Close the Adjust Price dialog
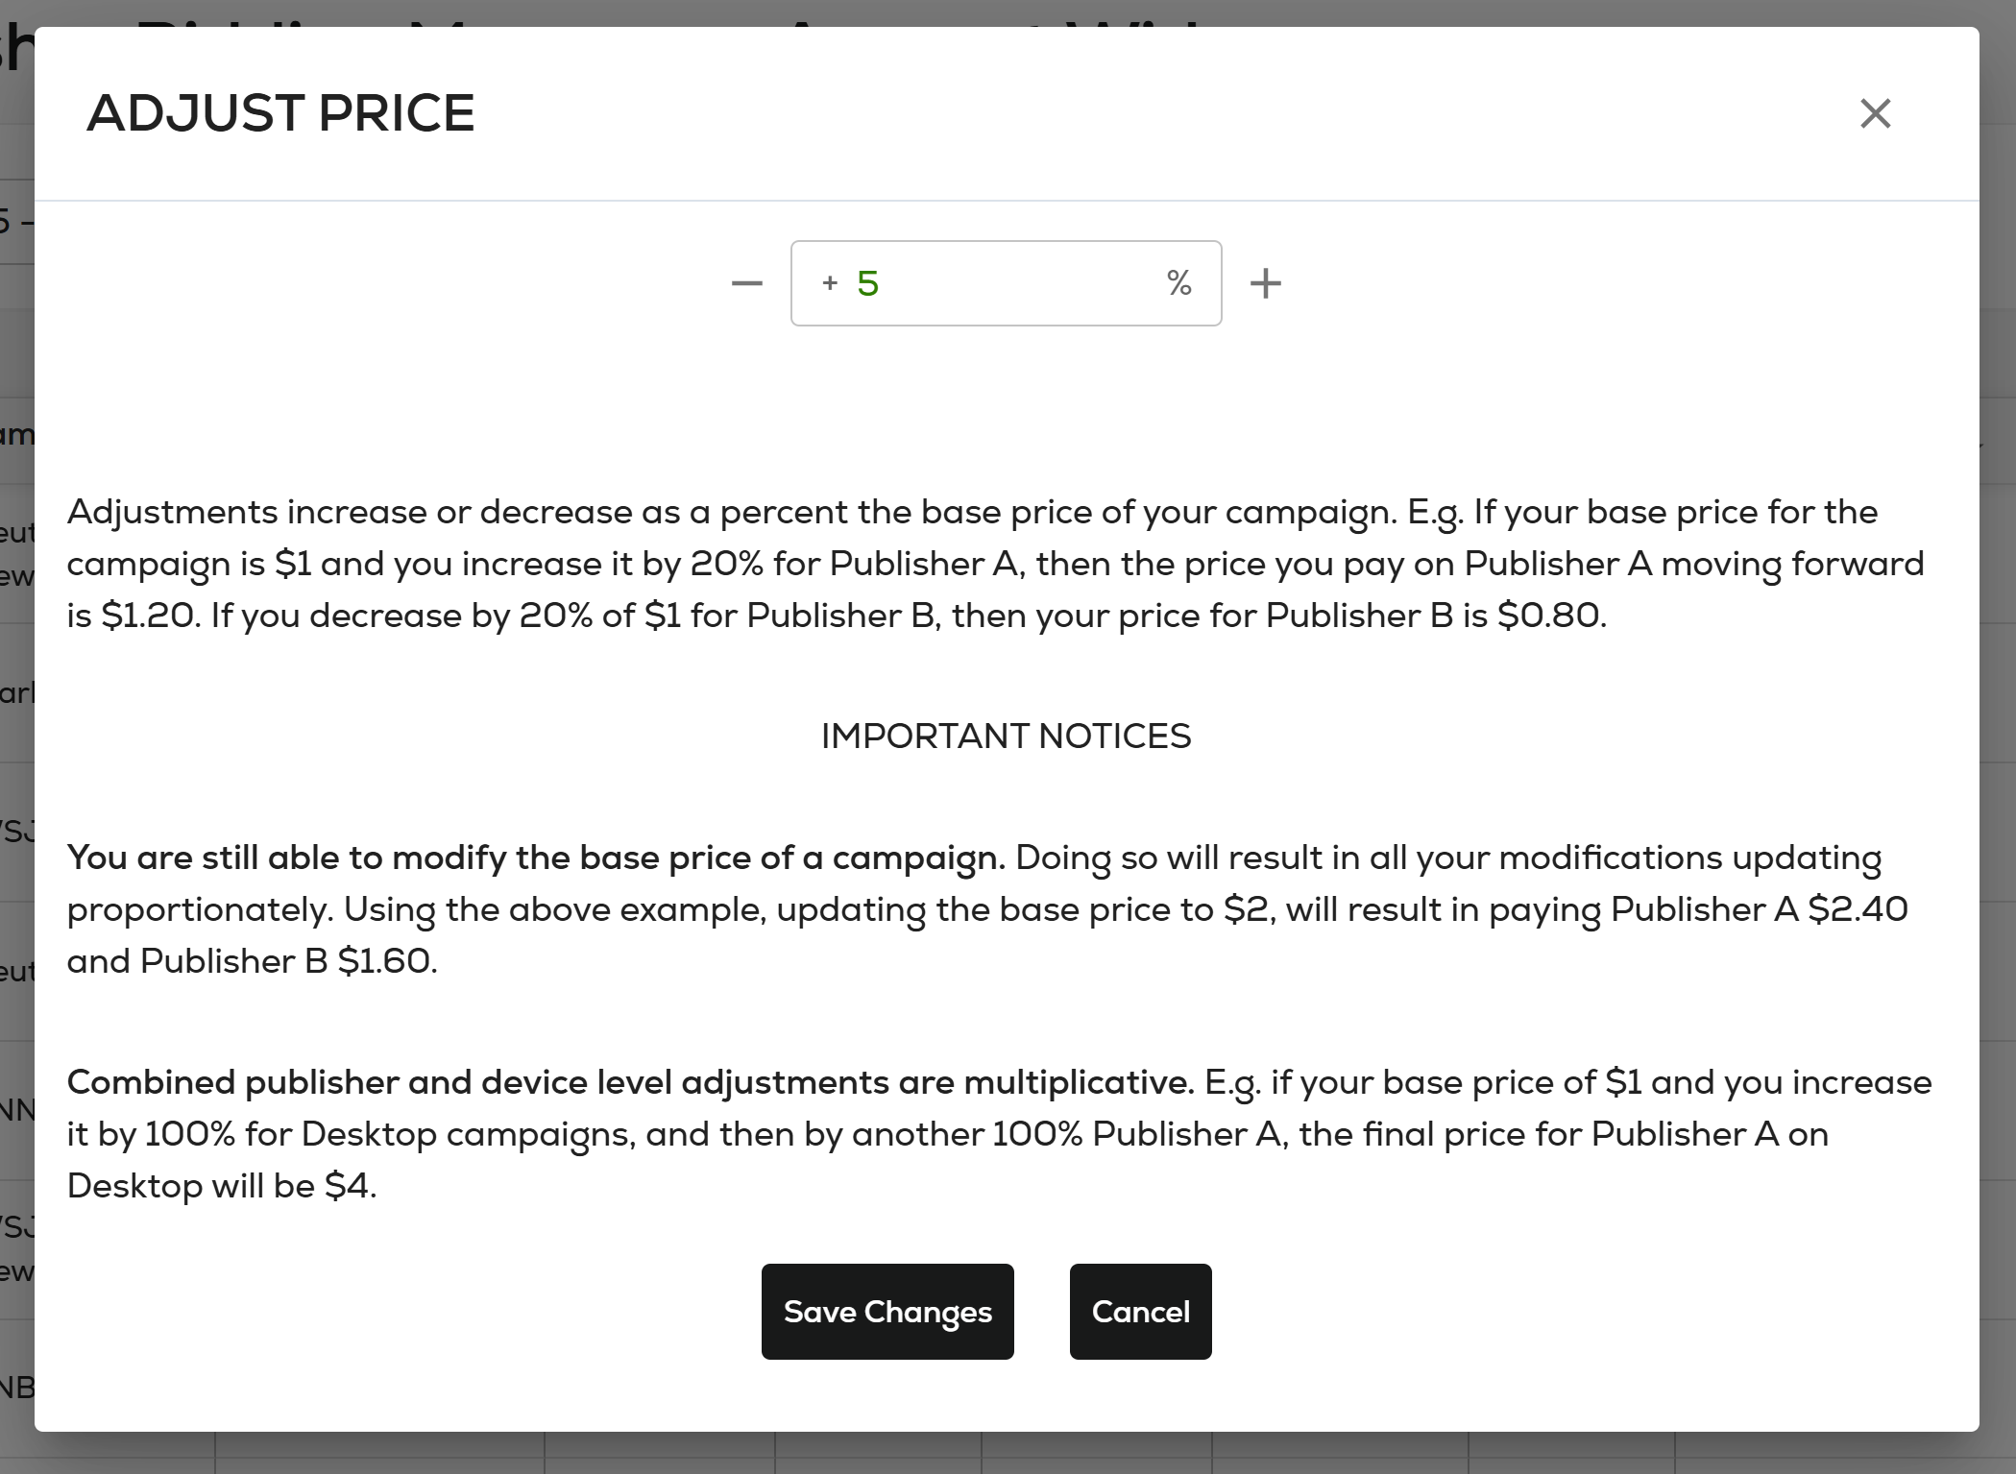Screen dimensions: 2016x1474 (1875, 113)
